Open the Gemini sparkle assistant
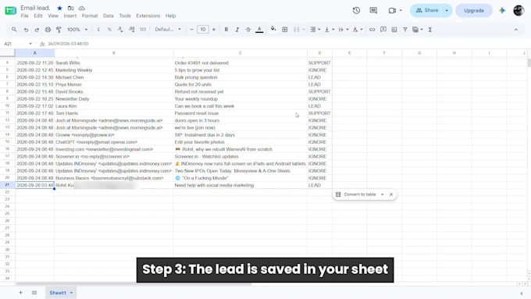Image resolution: width=531 pixels, height=299 pixels. click(x=502, y=10)
